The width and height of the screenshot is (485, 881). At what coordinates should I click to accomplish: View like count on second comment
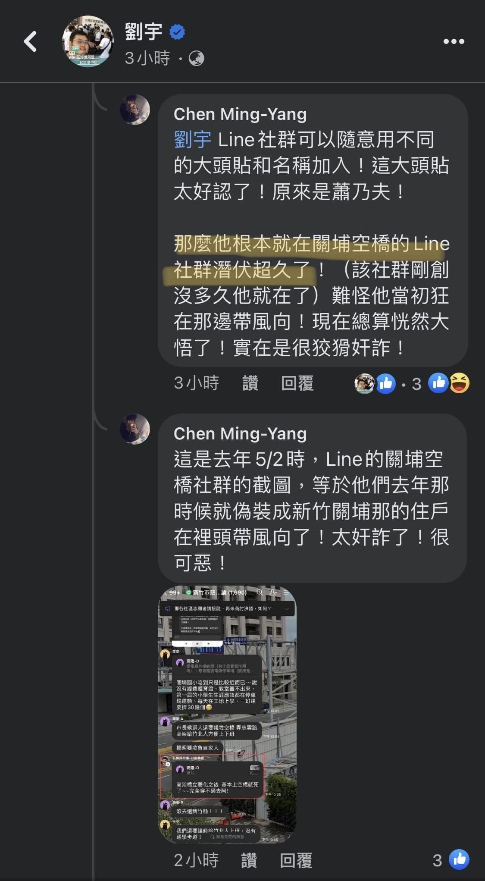[x=451, y=860]
